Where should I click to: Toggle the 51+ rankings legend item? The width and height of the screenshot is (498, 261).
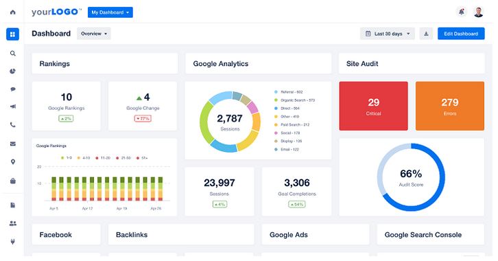coord(142,158)
